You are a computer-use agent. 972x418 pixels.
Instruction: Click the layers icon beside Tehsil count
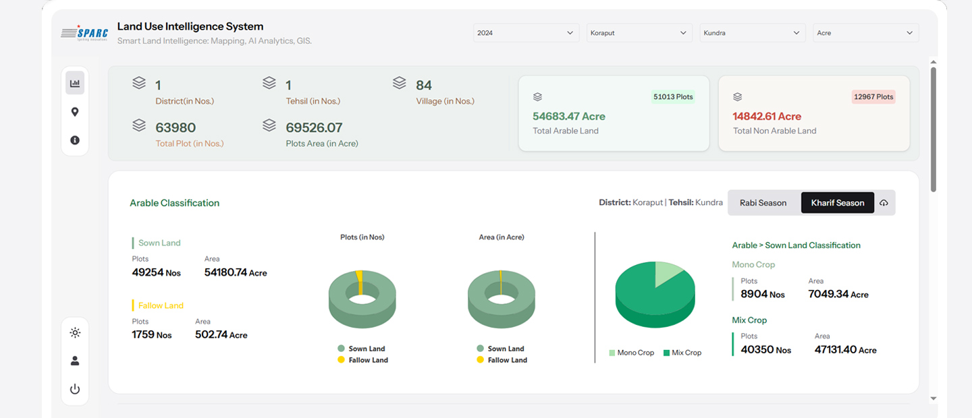(x=269, y=82)
